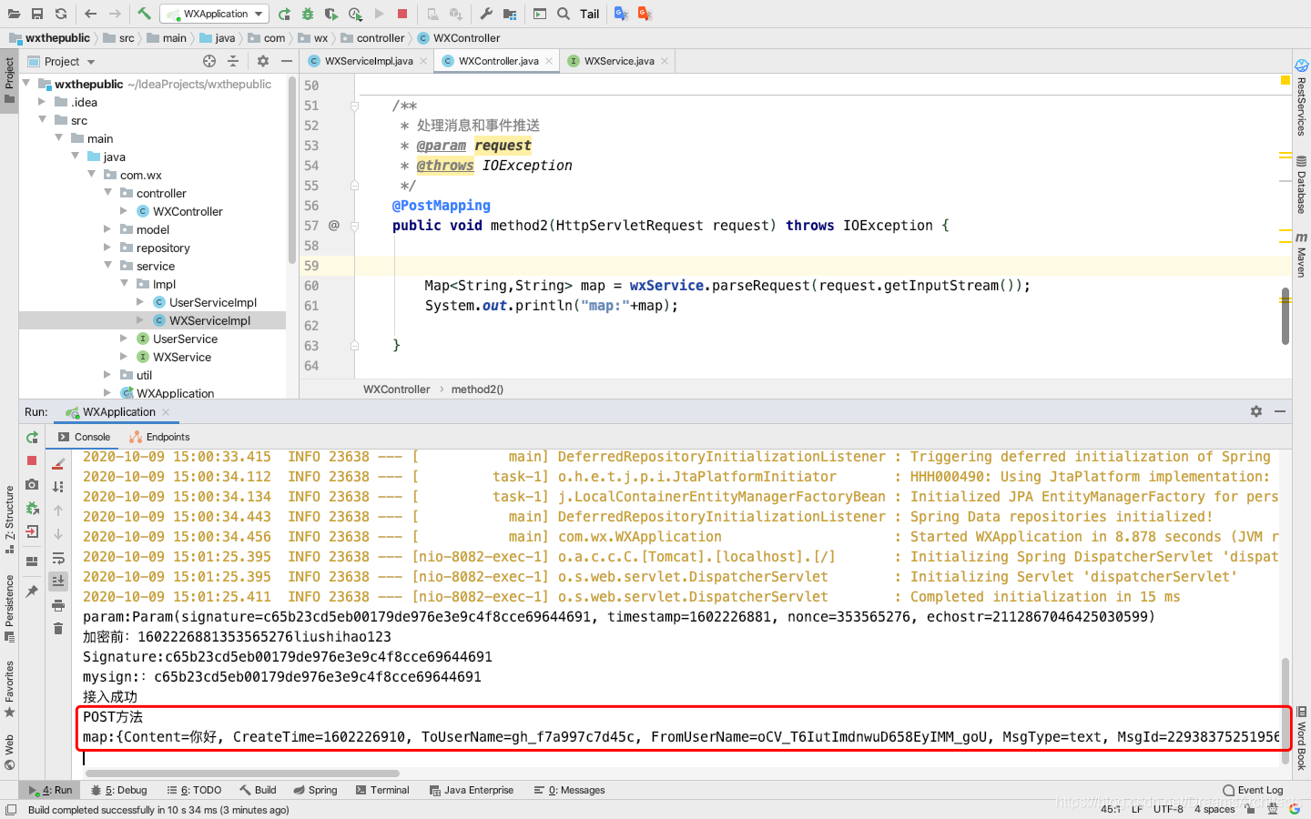Click the Save All disk icon
Viewport: 1311px width, 819px height.
pyautogui.click(x=37, y=14)
